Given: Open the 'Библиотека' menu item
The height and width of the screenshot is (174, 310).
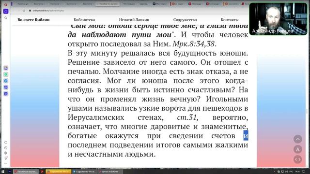Looking at the screenshot, I should (84, 20).
